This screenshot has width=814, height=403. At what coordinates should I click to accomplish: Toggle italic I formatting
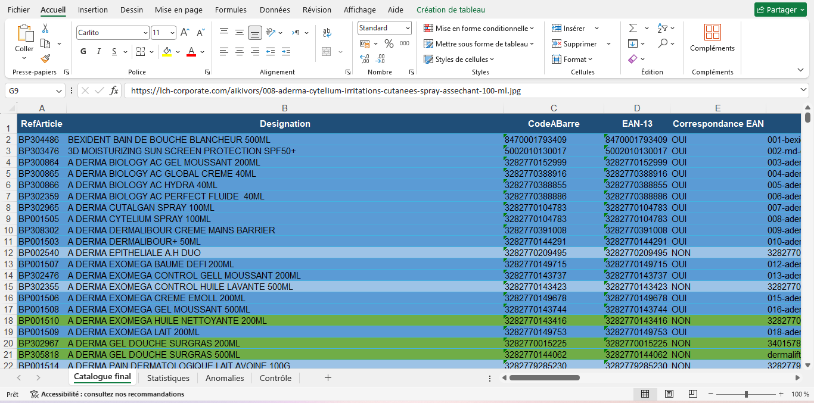tap(99, 52)
